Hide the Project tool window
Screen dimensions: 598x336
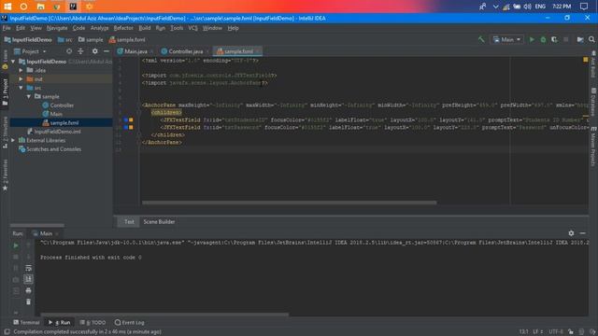coord(107,51)
